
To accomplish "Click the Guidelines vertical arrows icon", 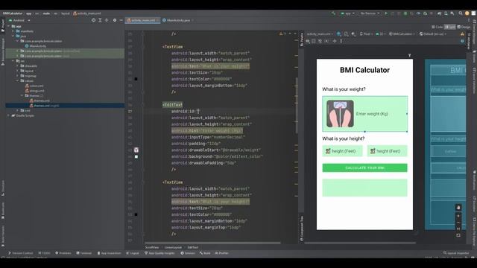I will 341,41.
